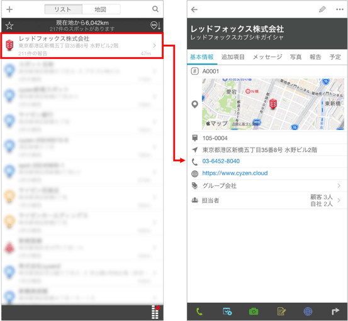Select the 報告 tab
348x321 pixels.
[315, 57]
